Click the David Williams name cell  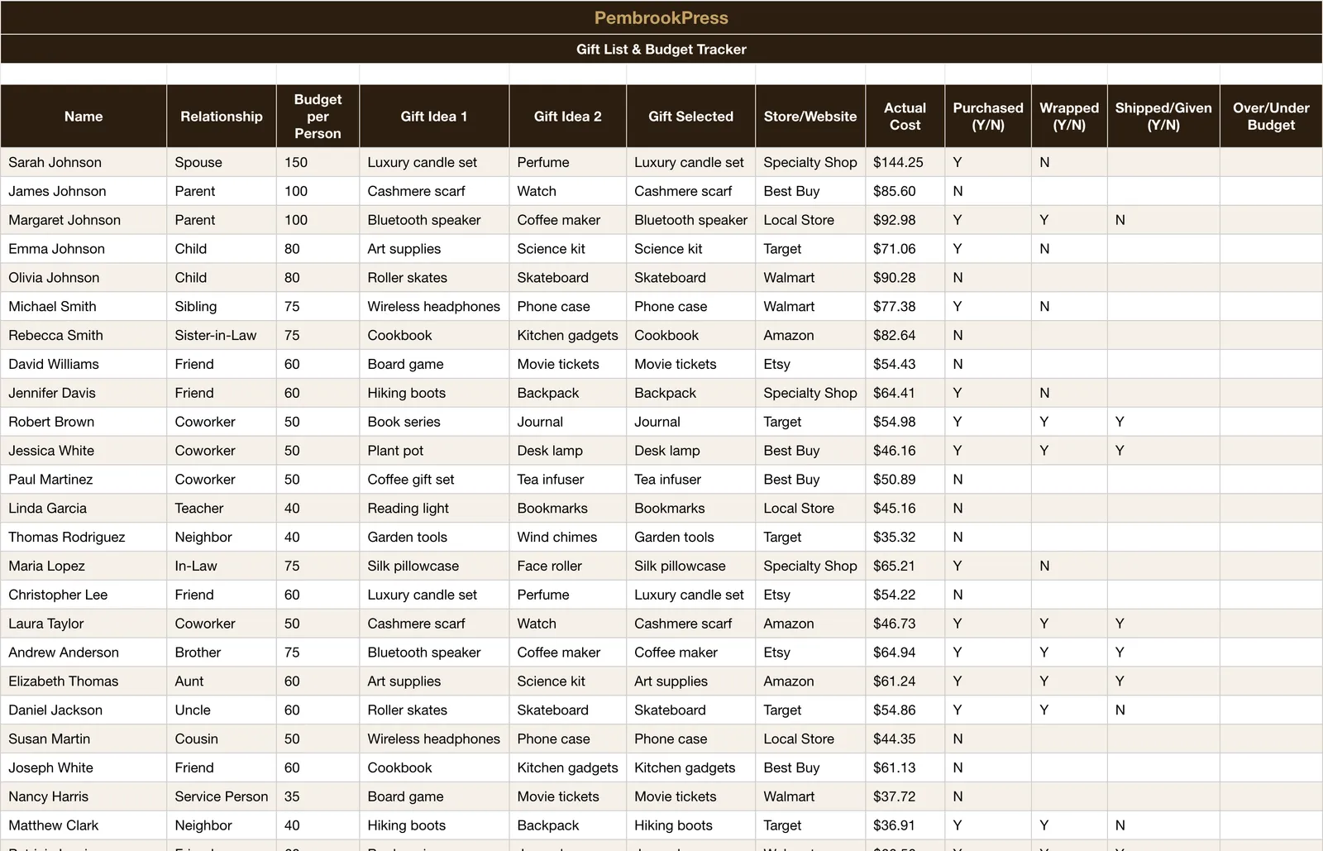pos(84,364)
